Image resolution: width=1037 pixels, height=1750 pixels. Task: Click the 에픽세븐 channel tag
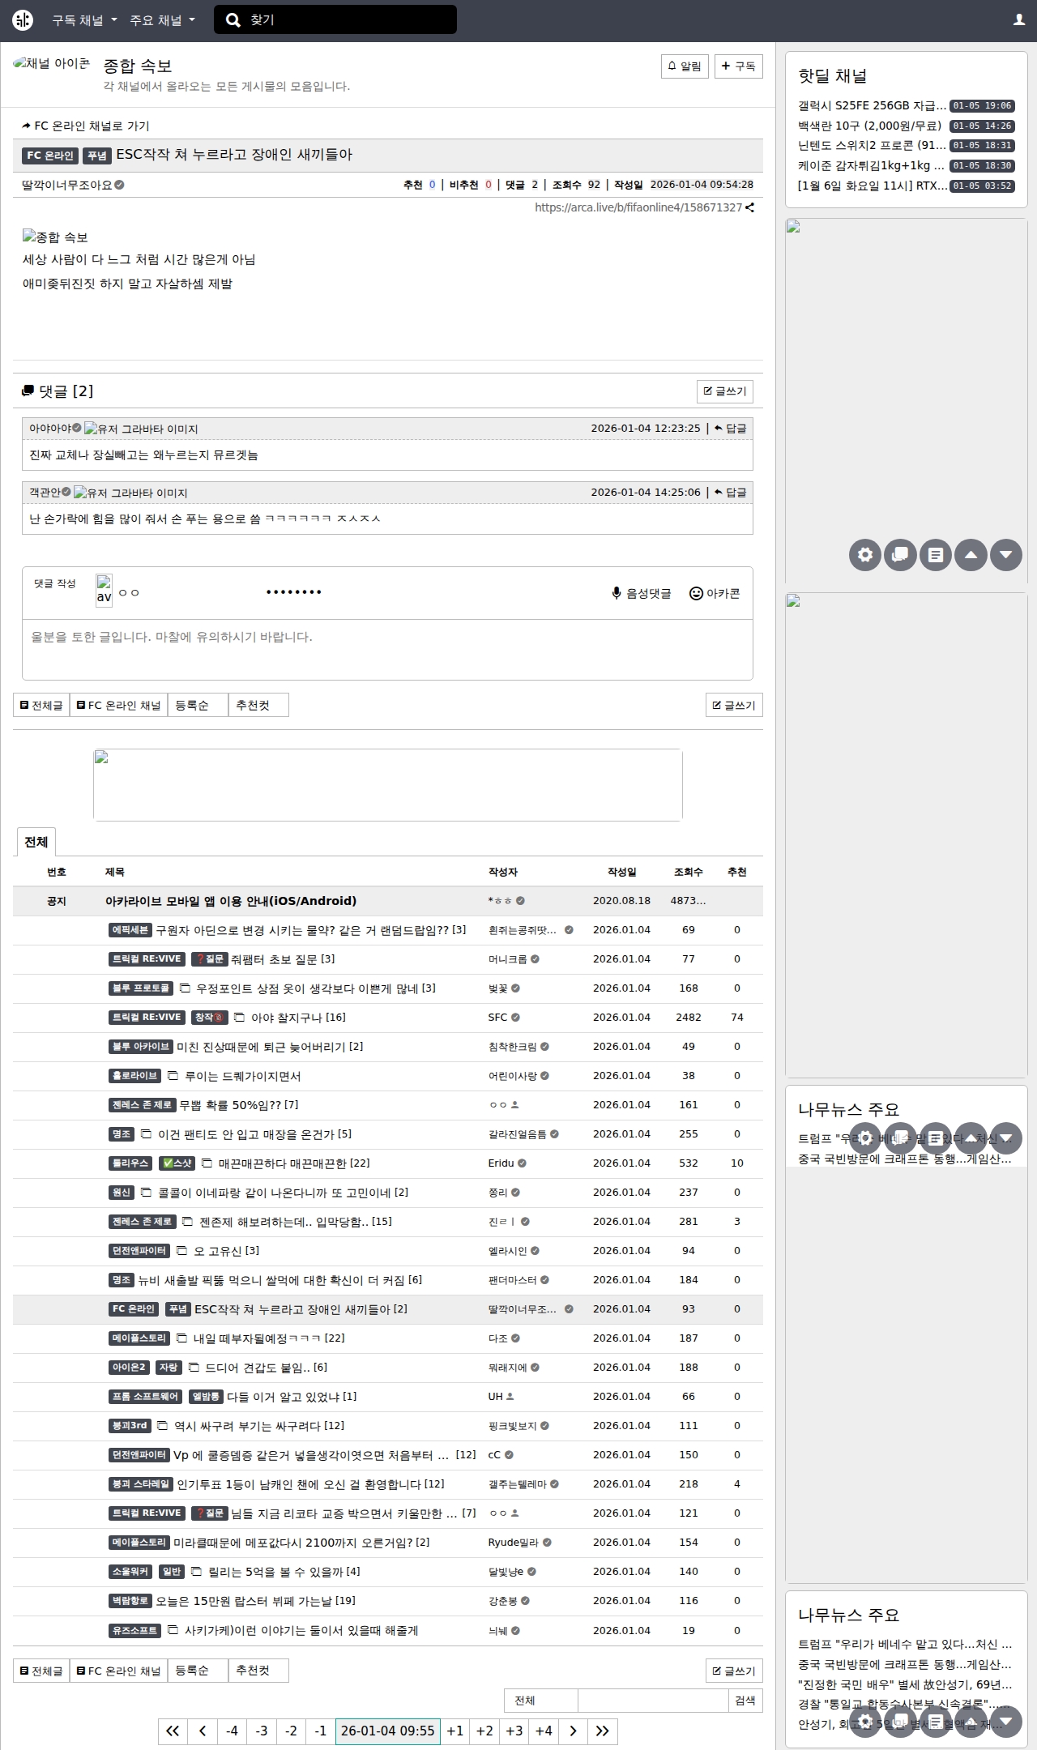[130, 930]
